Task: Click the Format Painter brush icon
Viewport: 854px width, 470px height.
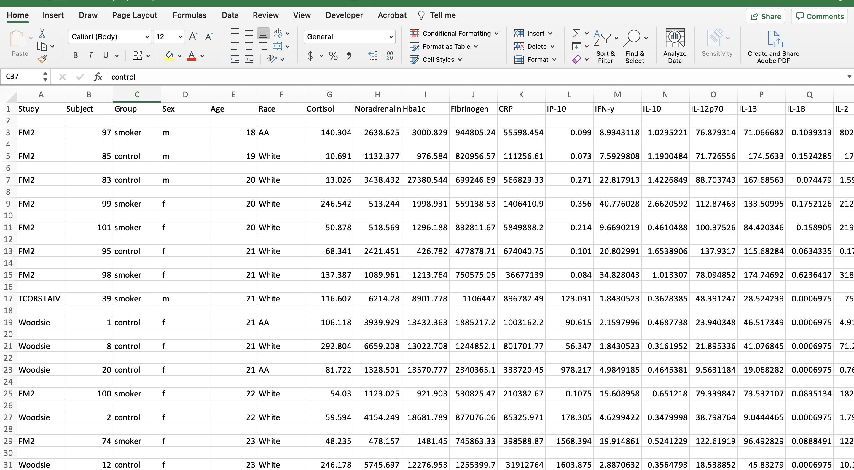Action: point(42,59)
